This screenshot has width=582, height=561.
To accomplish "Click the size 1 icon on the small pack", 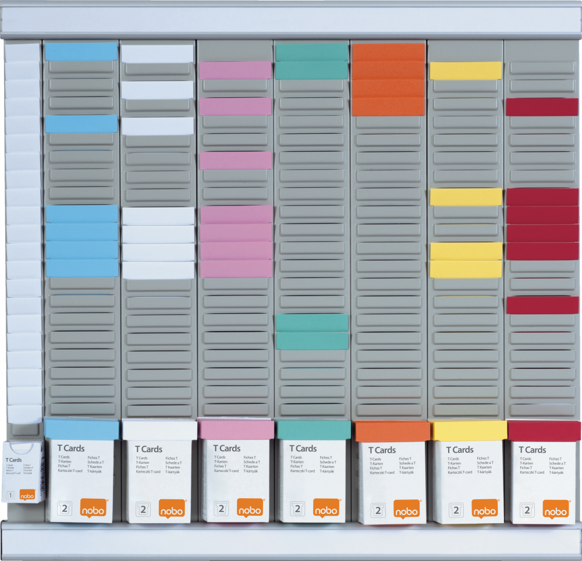I will 10,495.
